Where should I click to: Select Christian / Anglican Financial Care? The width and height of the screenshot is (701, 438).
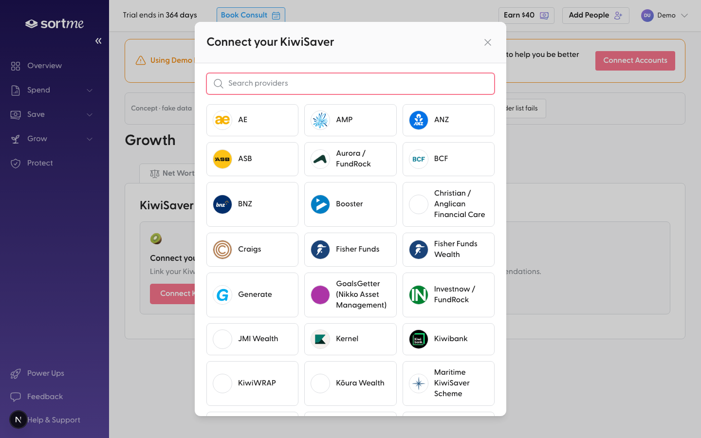point(448,204)
